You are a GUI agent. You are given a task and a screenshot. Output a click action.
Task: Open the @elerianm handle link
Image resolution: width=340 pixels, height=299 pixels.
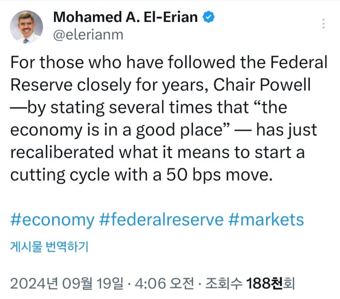coord(88,35)
